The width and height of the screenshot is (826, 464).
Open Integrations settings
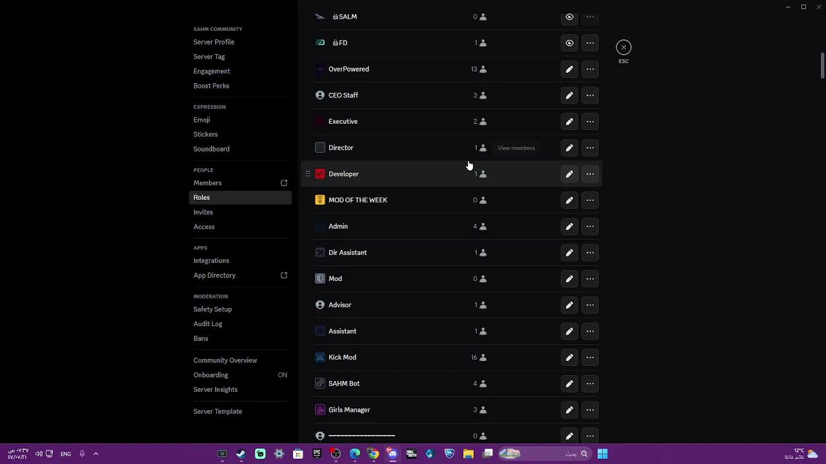click(x=211, y=261)
